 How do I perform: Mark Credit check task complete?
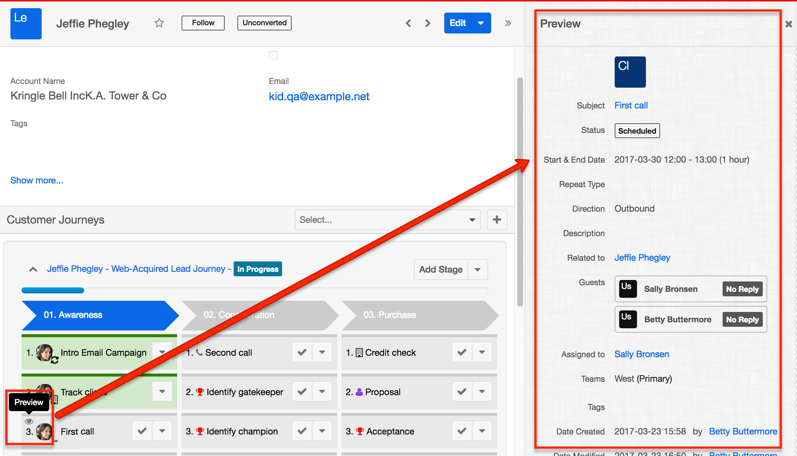[462, 352]
